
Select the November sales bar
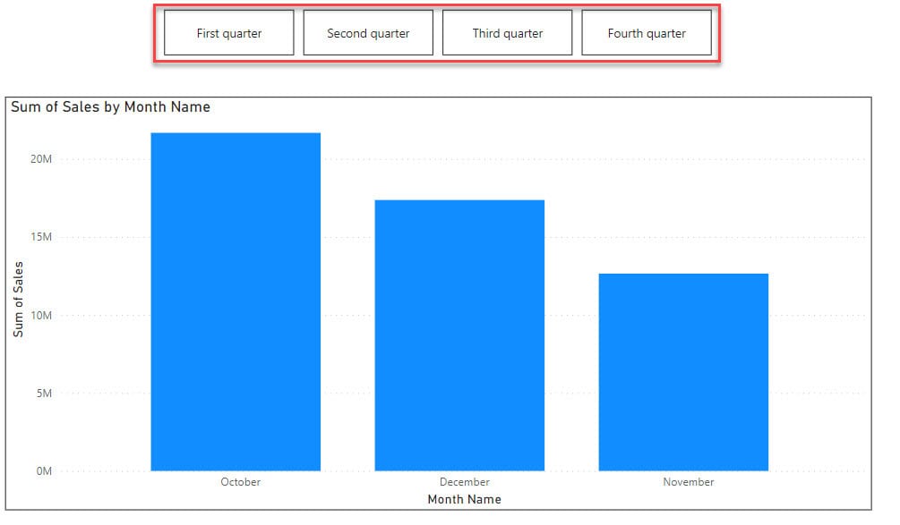tap(683, 373)
